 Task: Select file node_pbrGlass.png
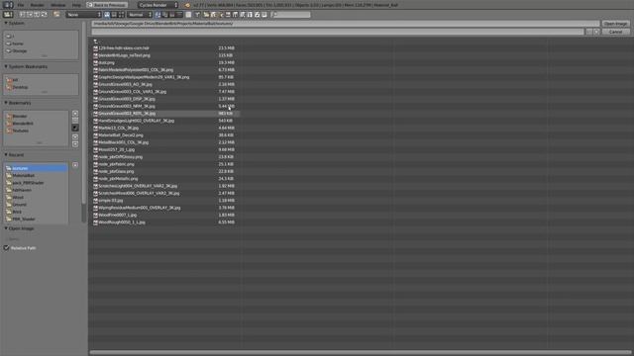pyautogui.click(x=116, y=171)
